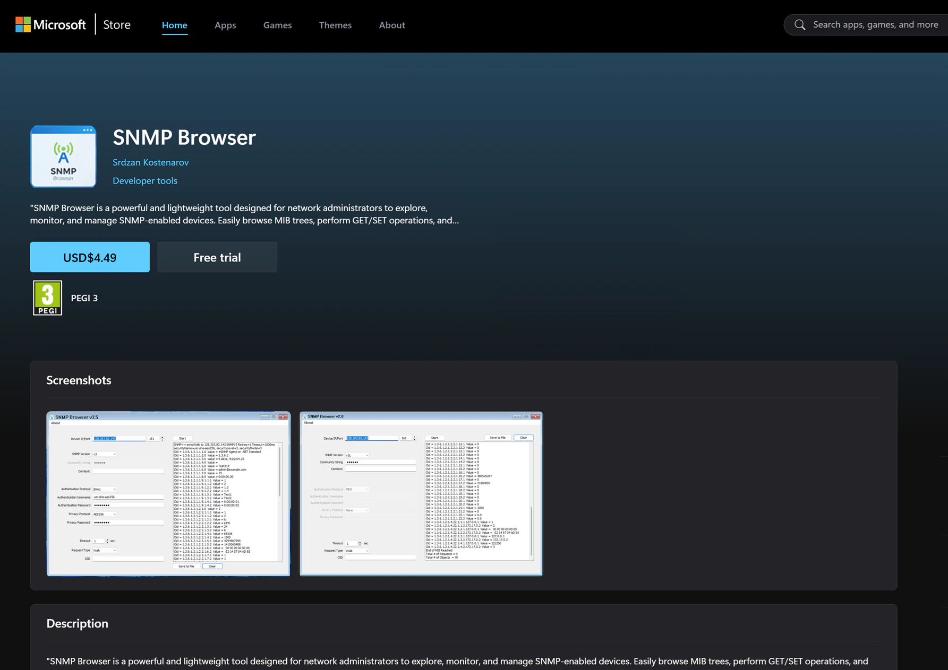This screenshot has width=948, height=670.
Task: Open the SNMP Browser v2.0 screenshot
Action: pos(421,493)
